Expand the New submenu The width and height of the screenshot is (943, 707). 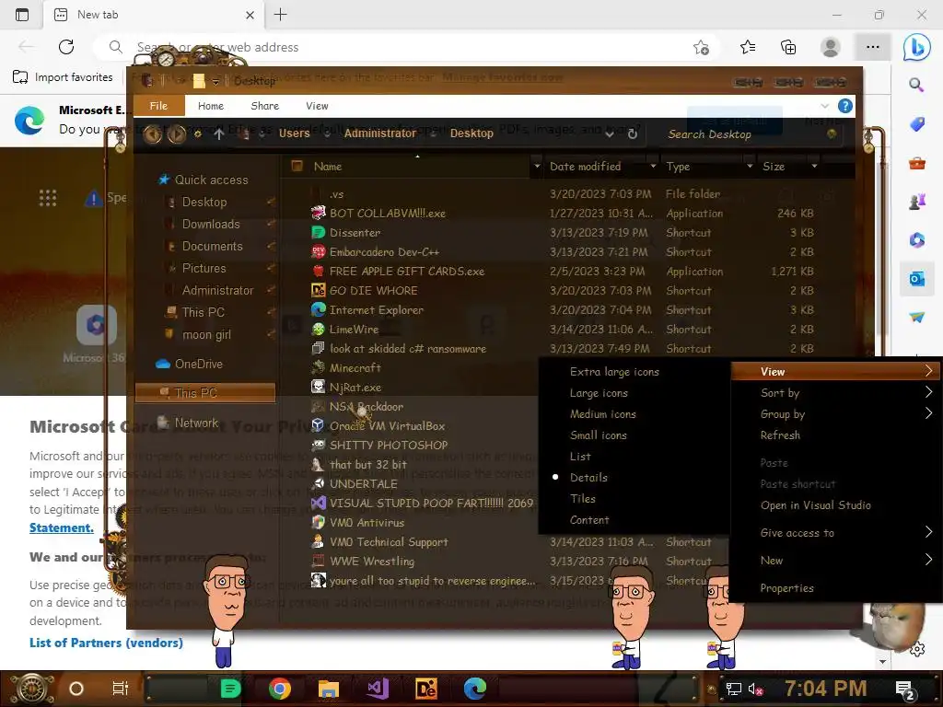836,561
